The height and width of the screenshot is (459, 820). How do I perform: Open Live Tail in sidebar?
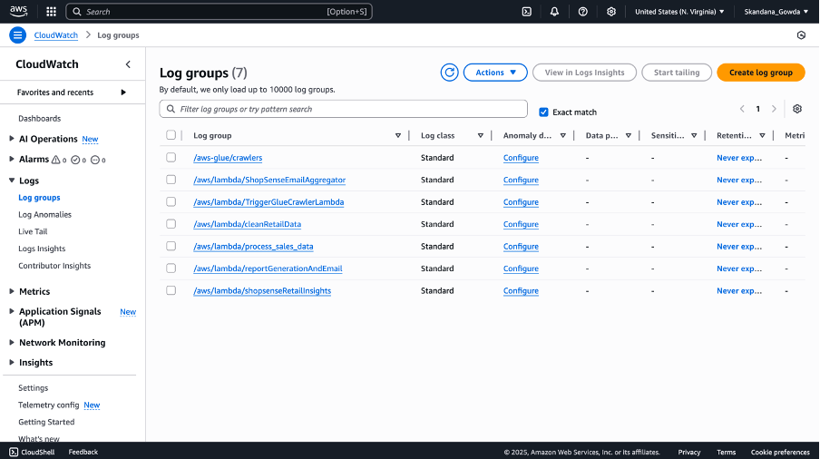point(33,231)
